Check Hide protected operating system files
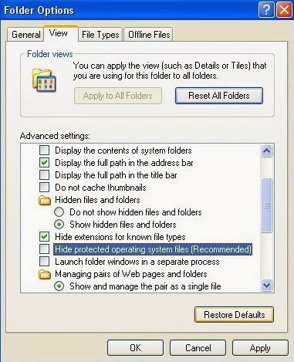 (x=44, y=249)
